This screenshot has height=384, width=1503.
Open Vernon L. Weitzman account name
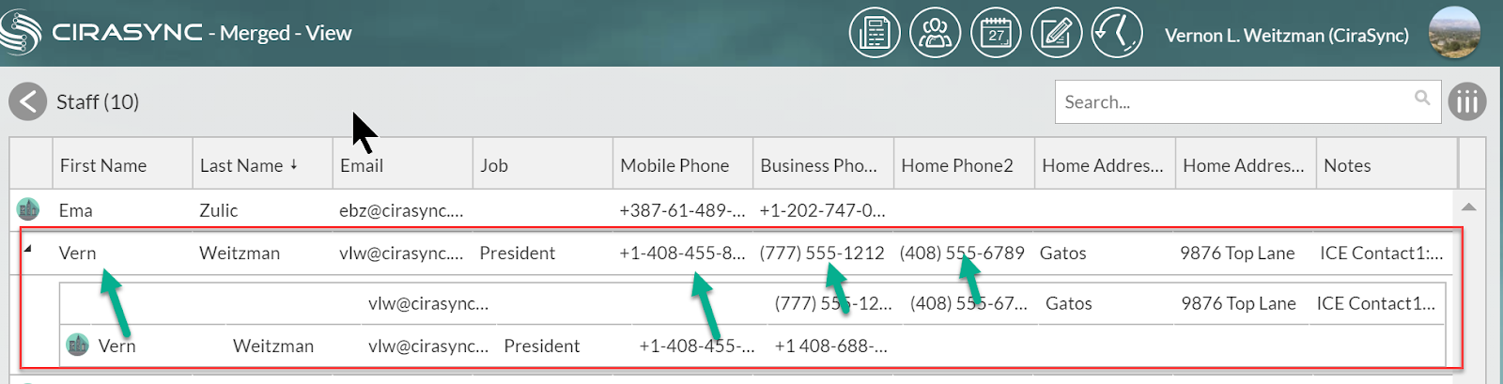(1286, 36)
